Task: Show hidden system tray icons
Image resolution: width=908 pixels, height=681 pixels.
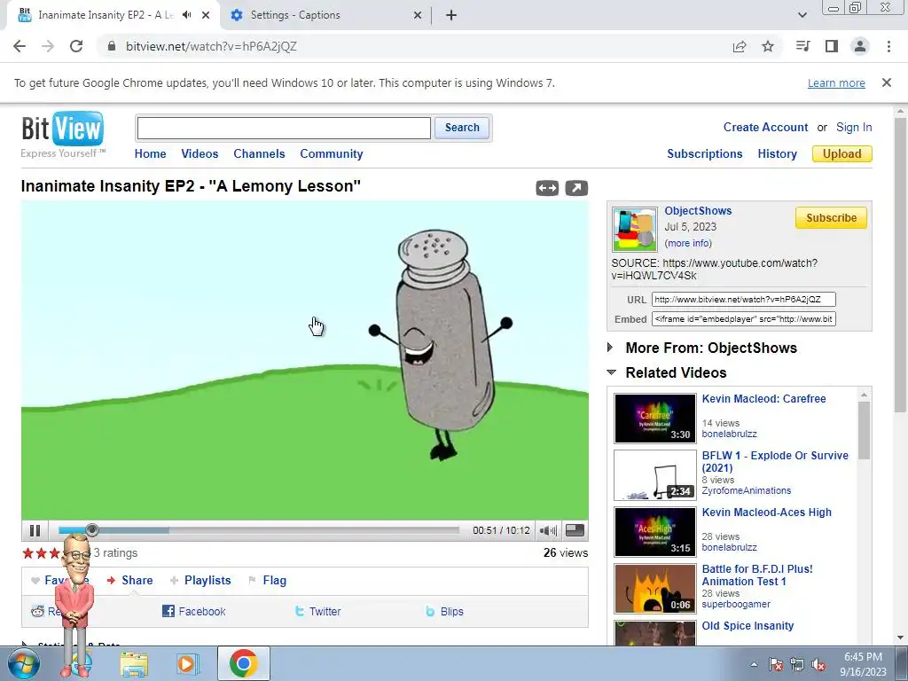Action: pos(754,664)
